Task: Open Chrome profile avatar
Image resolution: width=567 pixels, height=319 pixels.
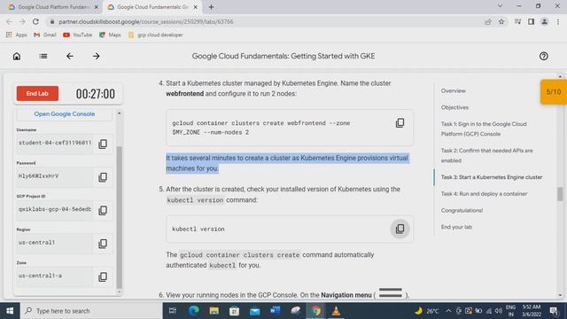Action: [544, 21]
